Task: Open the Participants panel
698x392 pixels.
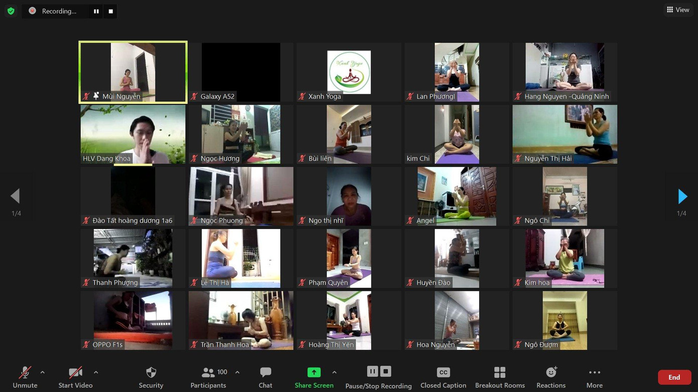Action: [x=208, y=376]
